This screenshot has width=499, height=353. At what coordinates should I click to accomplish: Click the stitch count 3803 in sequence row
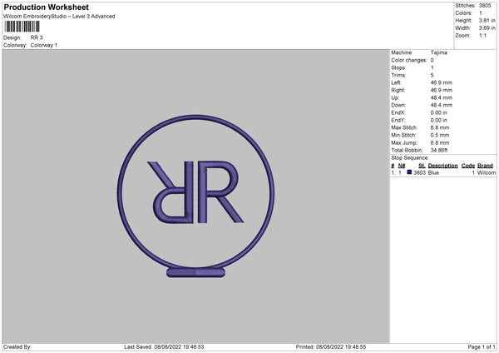pos(419,172)
